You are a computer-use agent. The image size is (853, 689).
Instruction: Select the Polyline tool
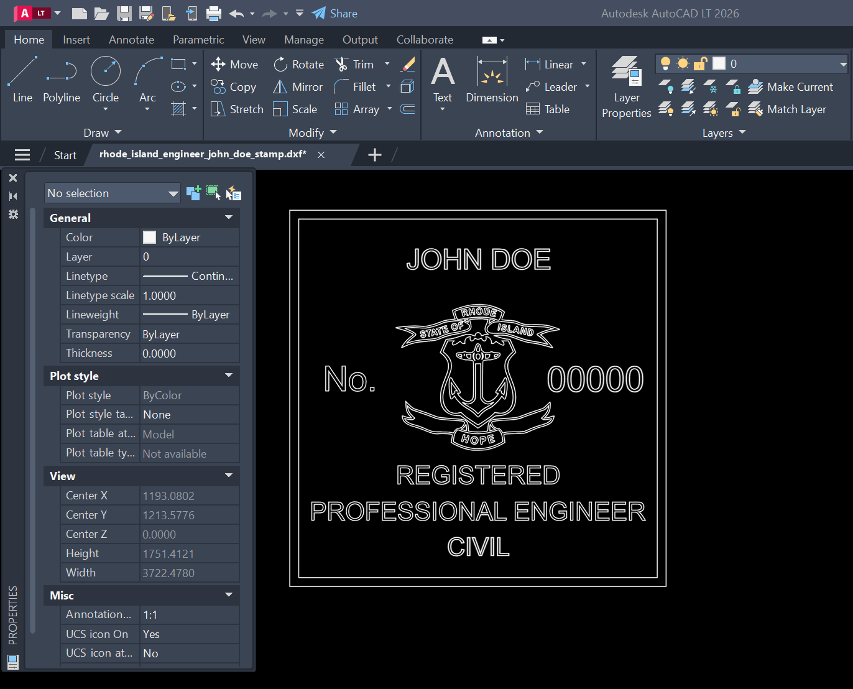click(x=62, y=80)
